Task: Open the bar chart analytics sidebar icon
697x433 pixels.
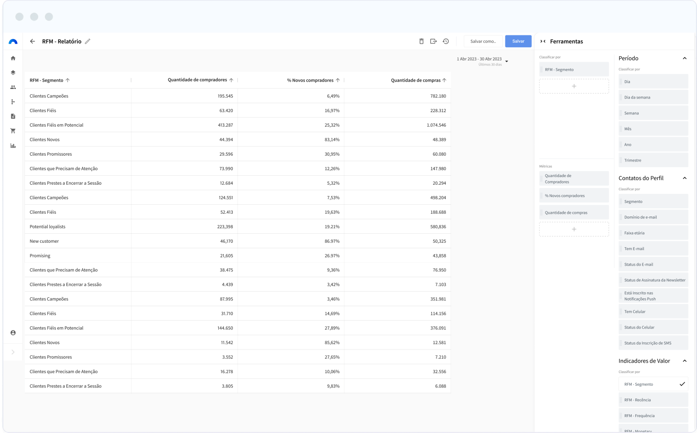Action: click(13, 146)
